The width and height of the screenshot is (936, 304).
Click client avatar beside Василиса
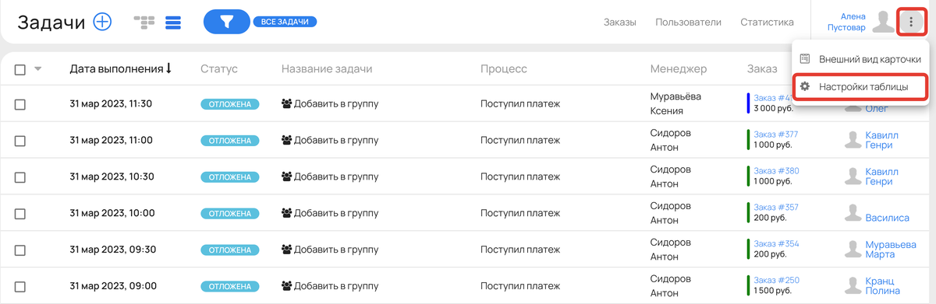853,213
